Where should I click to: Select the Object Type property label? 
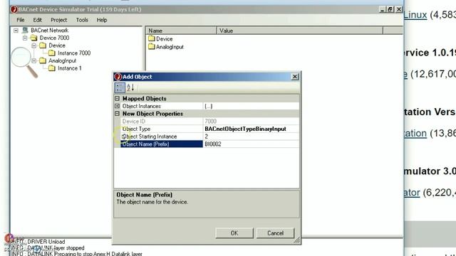162,129
